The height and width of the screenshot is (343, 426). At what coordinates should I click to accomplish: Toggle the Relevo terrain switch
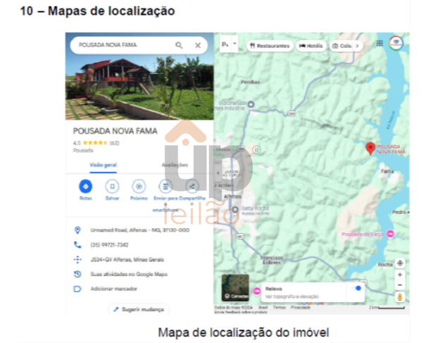tap(356, 288)
